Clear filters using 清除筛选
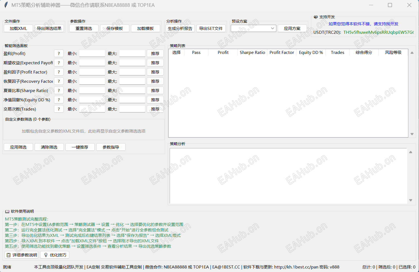Image resolution: width=419 pixels, height=272 pixels. [49, 147]
